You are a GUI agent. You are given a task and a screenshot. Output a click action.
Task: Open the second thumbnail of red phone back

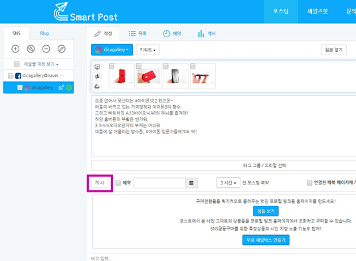pos(149,77)
